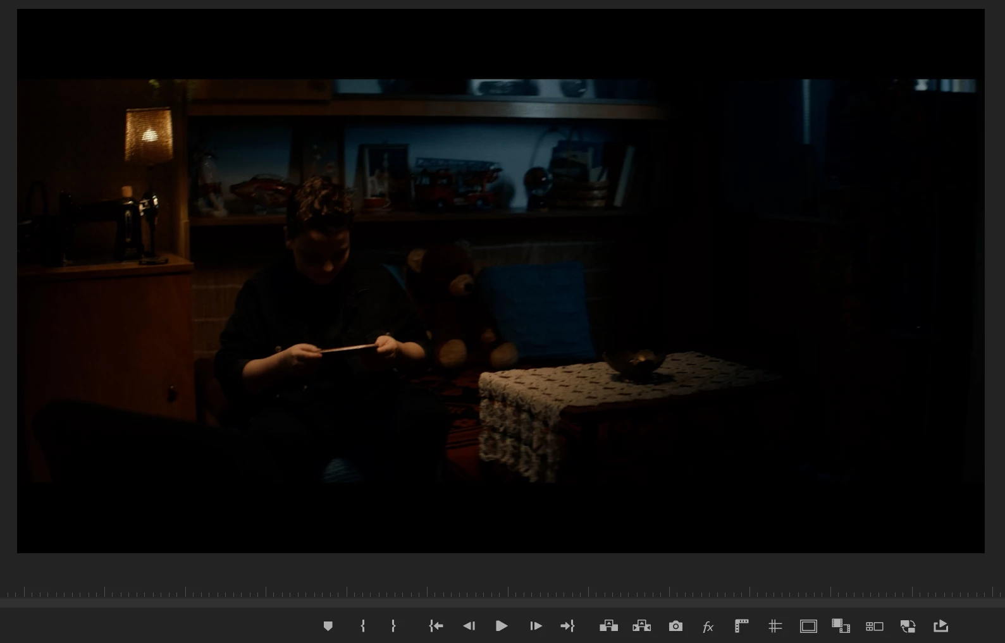1005x643 pixels.
Task: Click the video preview of the child
Action: pos(500,281)
